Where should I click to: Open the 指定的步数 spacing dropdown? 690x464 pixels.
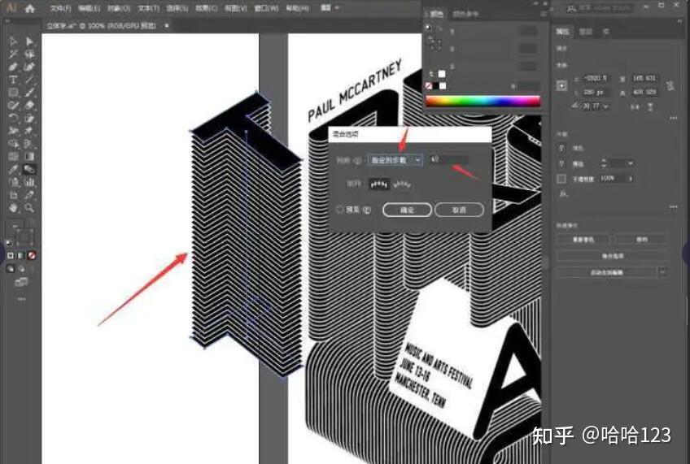(395, 160)
